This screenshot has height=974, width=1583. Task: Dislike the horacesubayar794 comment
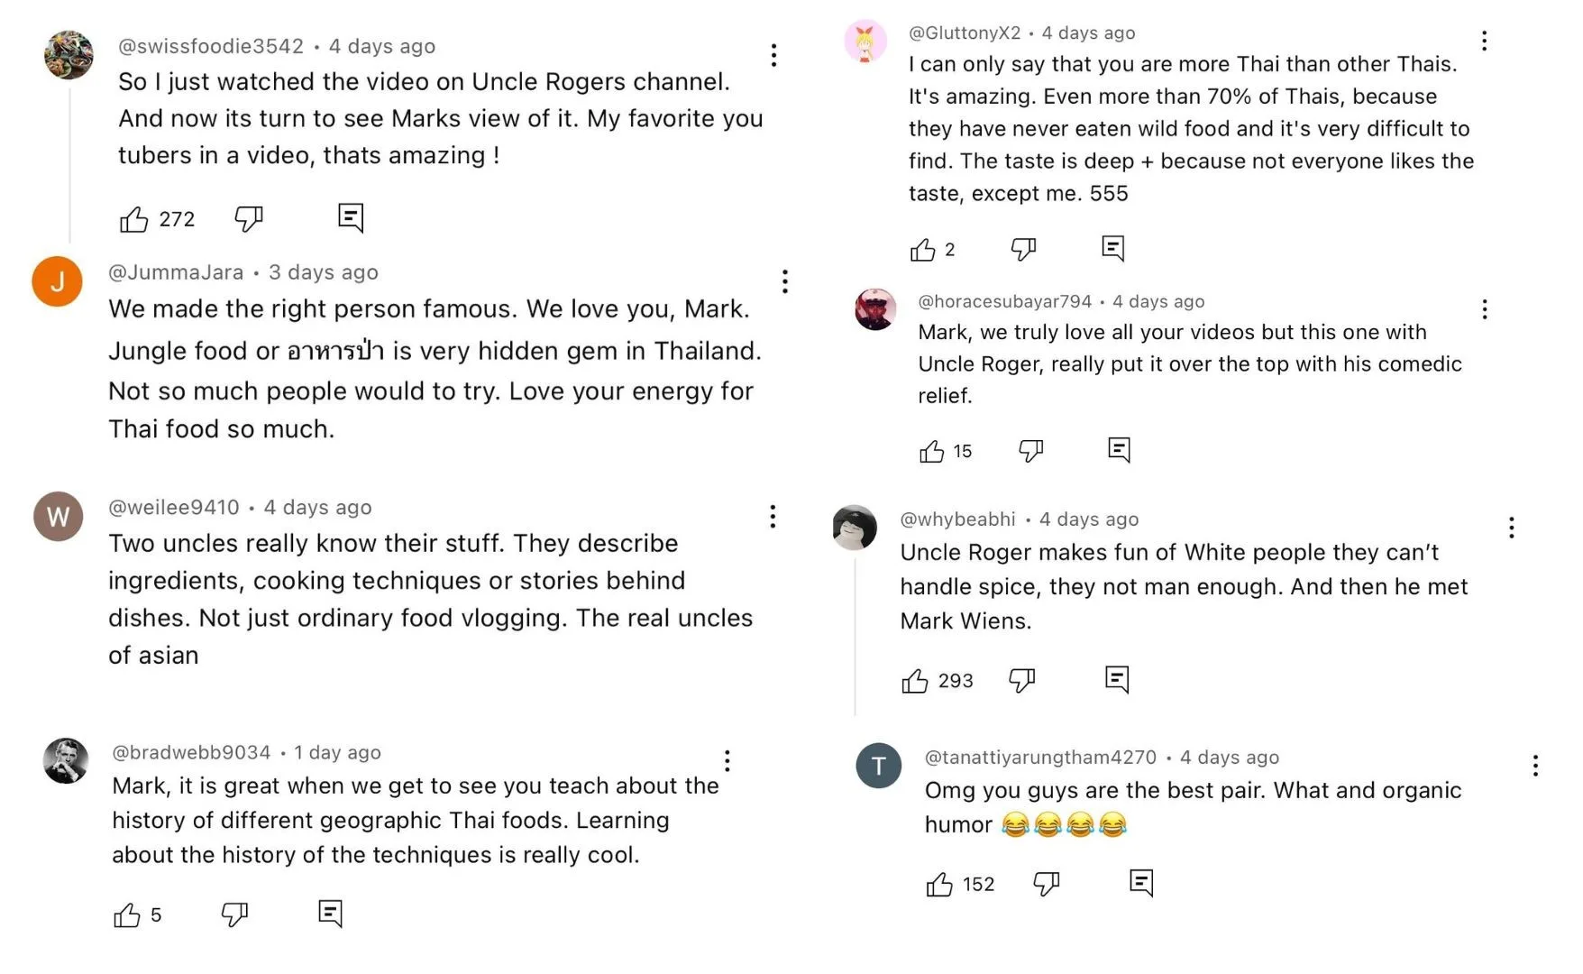pyautogui.click(x=1030, y=450)
